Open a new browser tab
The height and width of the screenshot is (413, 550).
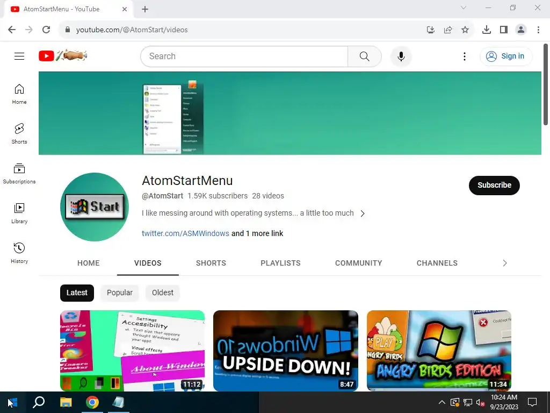point(145,9)
